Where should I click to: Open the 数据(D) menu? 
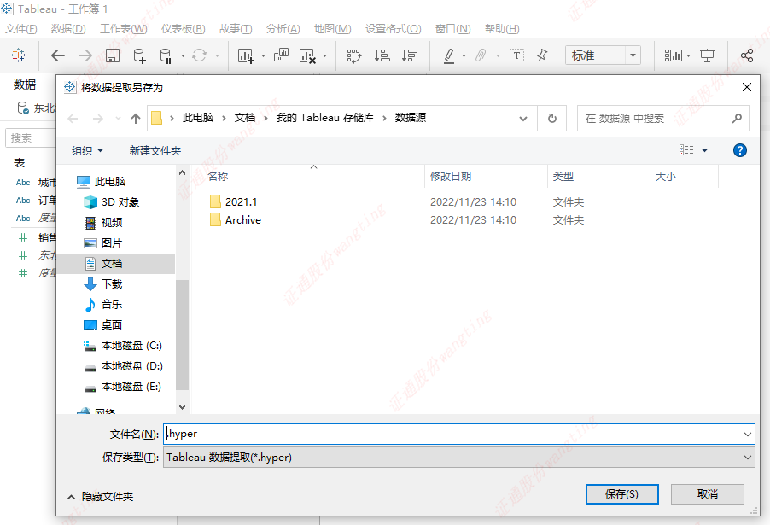(68, 29)
